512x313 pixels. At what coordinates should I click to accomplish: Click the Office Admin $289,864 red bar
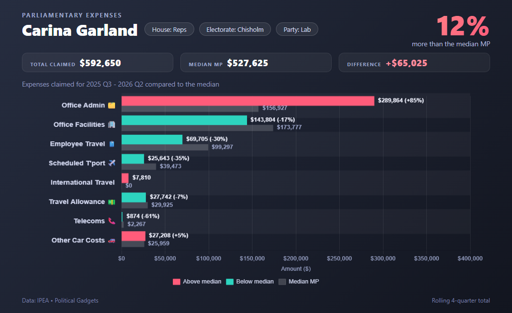coord(248,101)
